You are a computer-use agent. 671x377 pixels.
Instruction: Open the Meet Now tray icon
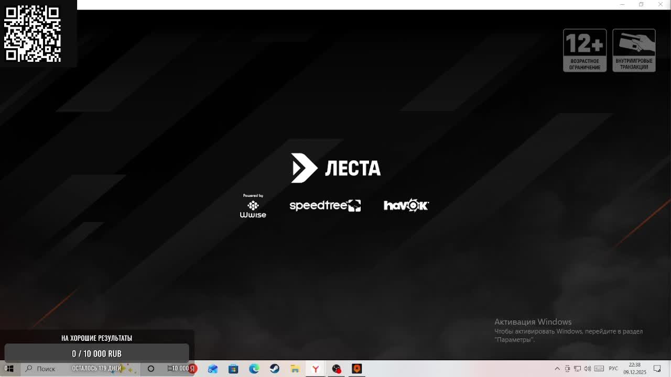[x=567, y=369]
